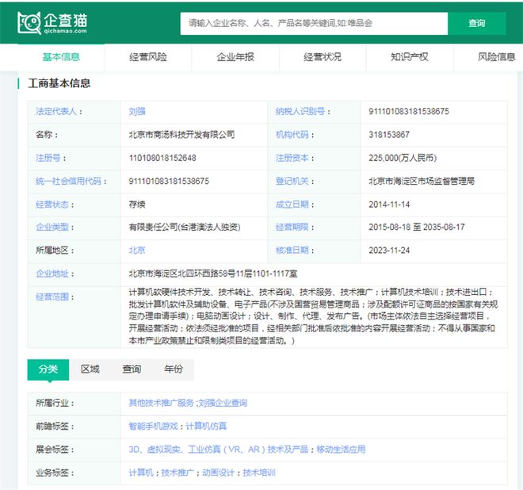Select company name 北京市商汤科技开发有限公司
523x490 pixels.
pyautogui.click(x=181, y=135)
